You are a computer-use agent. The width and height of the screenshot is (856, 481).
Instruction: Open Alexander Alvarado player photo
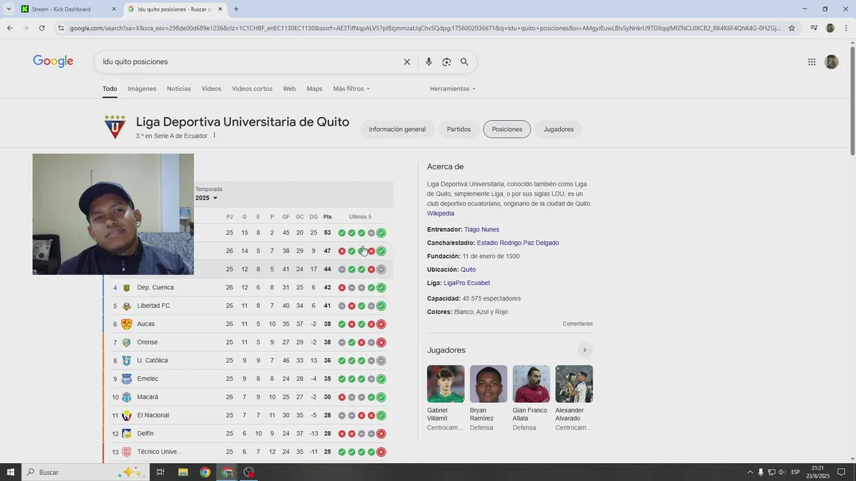(x=574, y=384)
